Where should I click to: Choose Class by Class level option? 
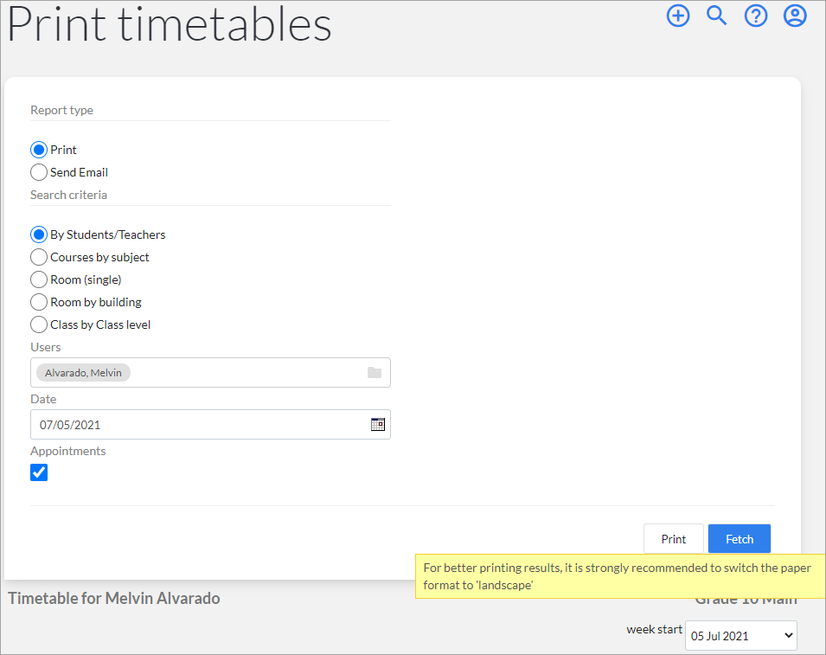39,324
